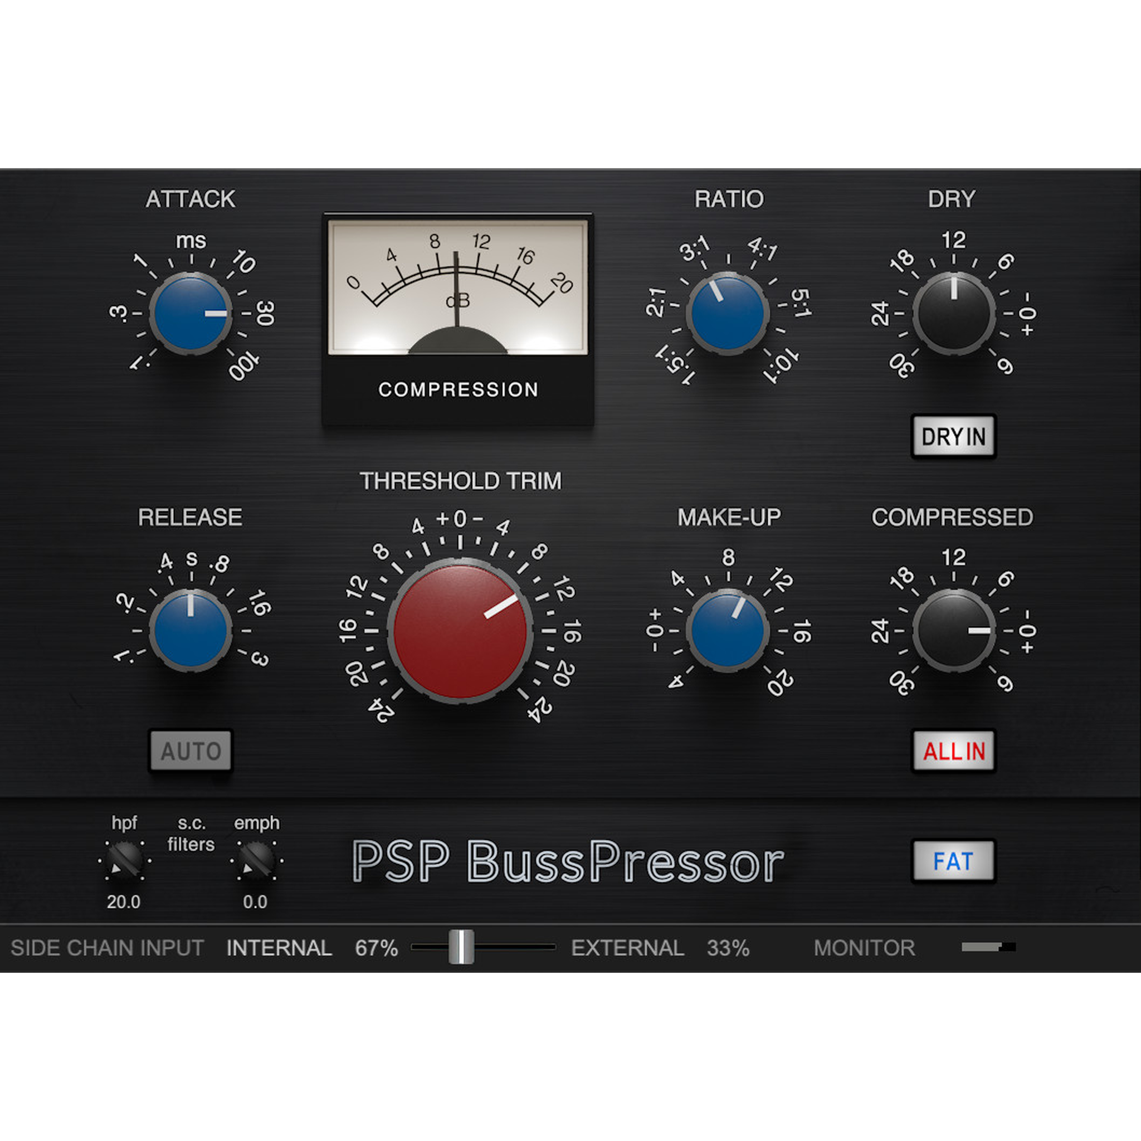Enable the AUTO release button
The height and width of the screenshot is (1141, 1141).
[x=190, y=750]
